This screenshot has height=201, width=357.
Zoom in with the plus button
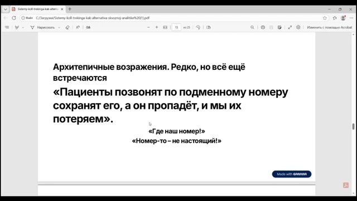coord(157,27)
